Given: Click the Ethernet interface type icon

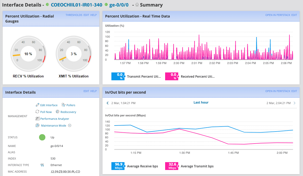Looking at the screenshot, I should tap(42, 165).
